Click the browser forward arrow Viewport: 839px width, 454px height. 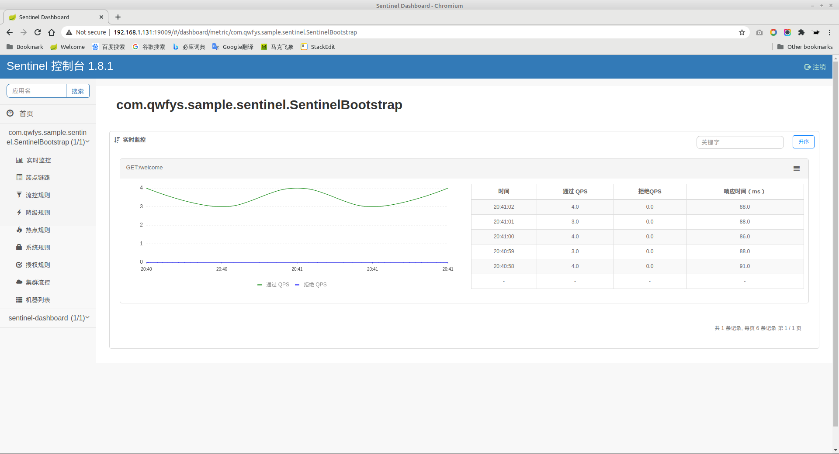[x=24, y=32]
